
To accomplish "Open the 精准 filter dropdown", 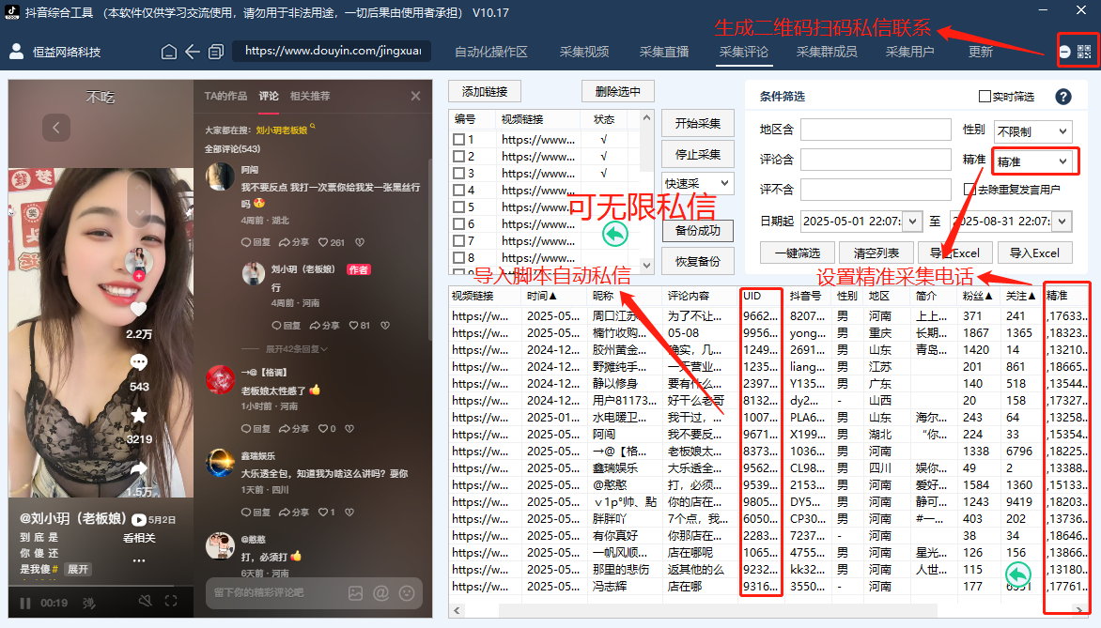I will point(1034,161).
